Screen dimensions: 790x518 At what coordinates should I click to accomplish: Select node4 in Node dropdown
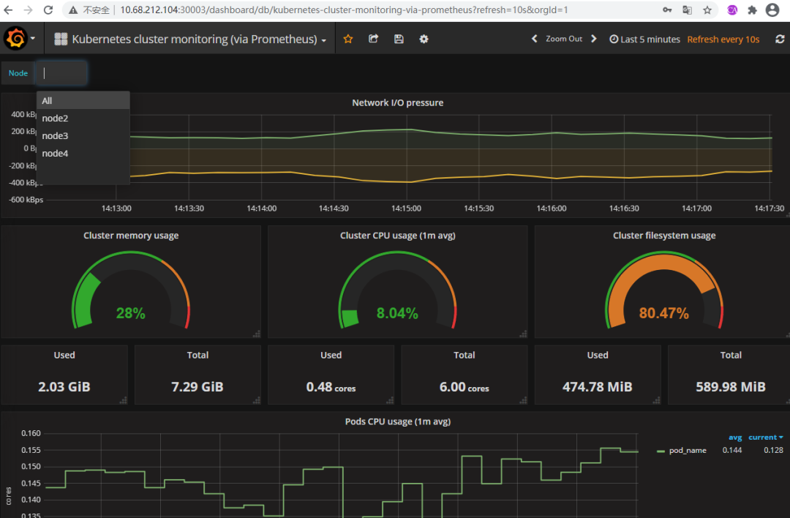pyautogui.click(x=83, y=153)
